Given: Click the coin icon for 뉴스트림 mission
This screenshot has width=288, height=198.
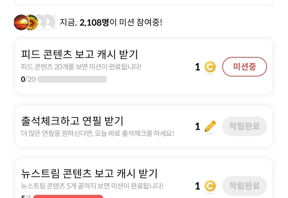Looking at the screenshot, I should point(210,186).
